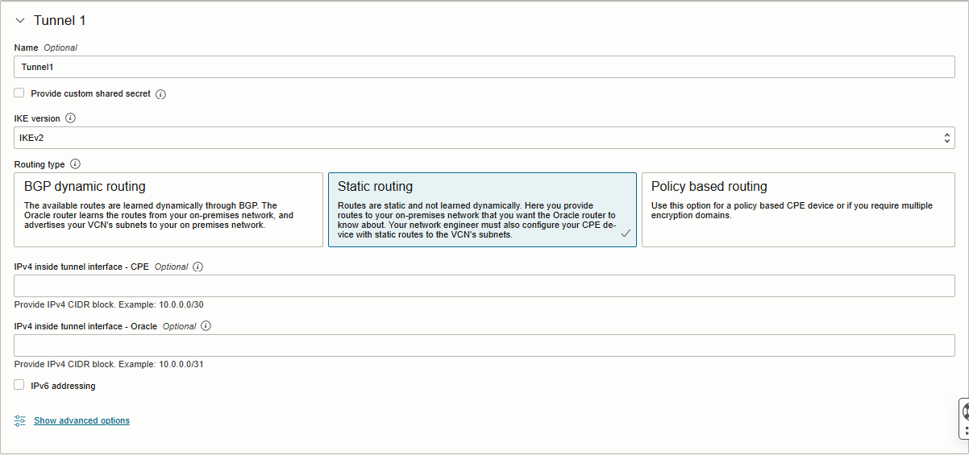Select BGP dynamic routing option
Image resolution: width=969 pixels, height=455 pixels.
(x=168, y=209)
